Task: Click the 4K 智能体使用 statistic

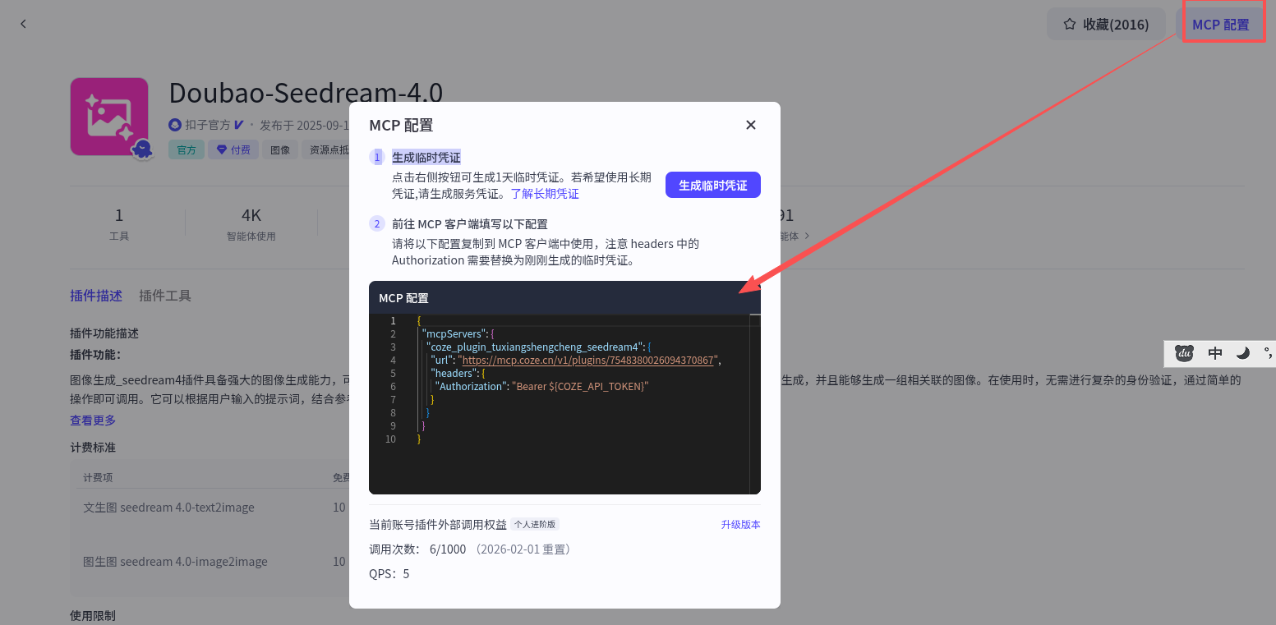Action: coord(251,224)
